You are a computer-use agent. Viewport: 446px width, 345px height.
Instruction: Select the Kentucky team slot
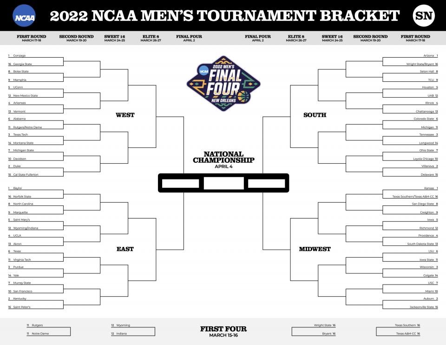(x=36, y=299)
